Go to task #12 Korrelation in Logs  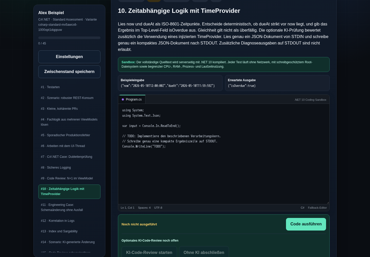click(69, 221)
